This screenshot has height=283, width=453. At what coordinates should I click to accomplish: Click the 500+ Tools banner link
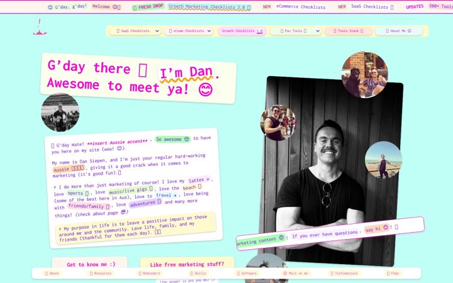click(x=441, y=6)
